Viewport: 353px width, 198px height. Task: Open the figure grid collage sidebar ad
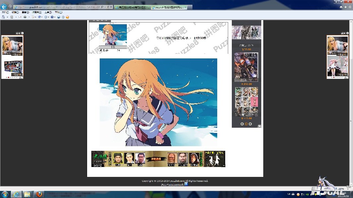[x=246, y=102]
